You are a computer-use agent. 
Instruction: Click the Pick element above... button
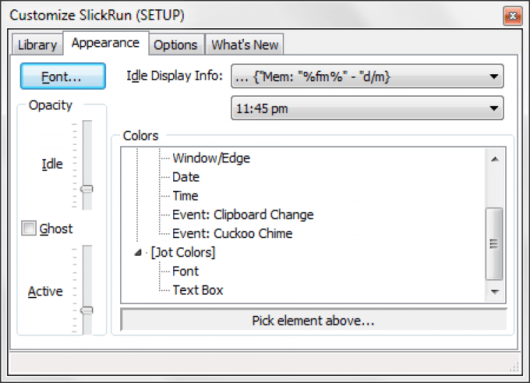coord(313,321)
